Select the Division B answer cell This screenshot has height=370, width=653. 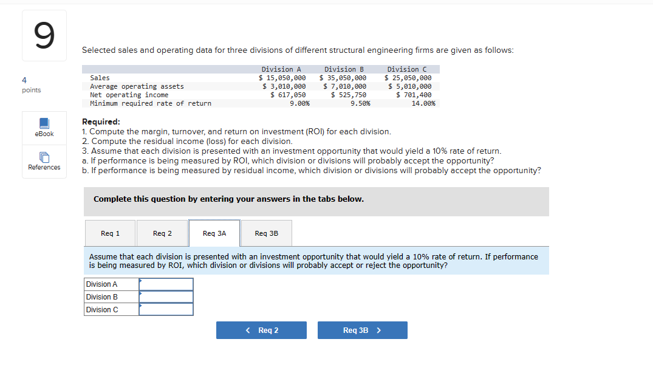pyautogui.click(x=166, y=296)
